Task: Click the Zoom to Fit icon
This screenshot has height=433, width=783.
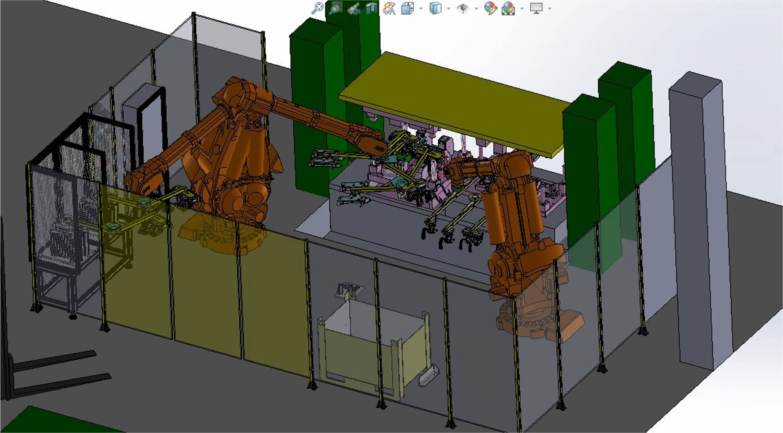Action: 317,8
